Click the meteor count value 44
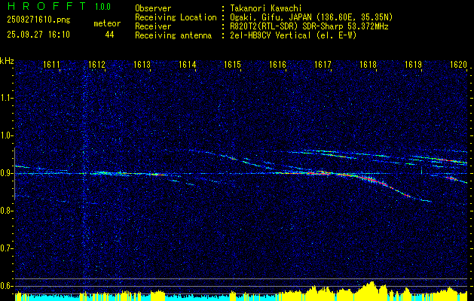The height and width of the screenshot is (301, 474). (109, 35)
